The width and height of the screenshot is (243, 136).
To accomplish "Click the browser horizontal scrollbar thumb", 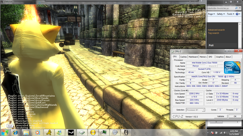I will click(x=216, y=122).
